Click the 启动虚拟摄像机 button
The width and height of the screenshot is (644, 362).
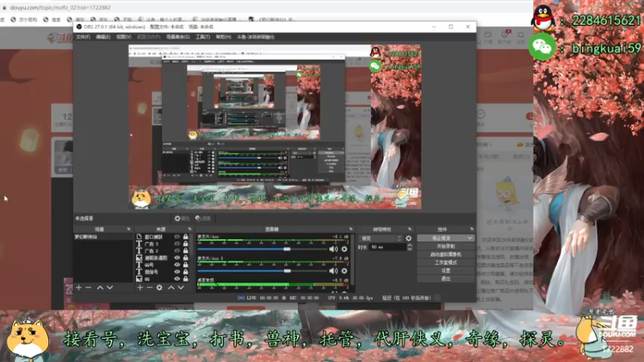pos(446,254)
